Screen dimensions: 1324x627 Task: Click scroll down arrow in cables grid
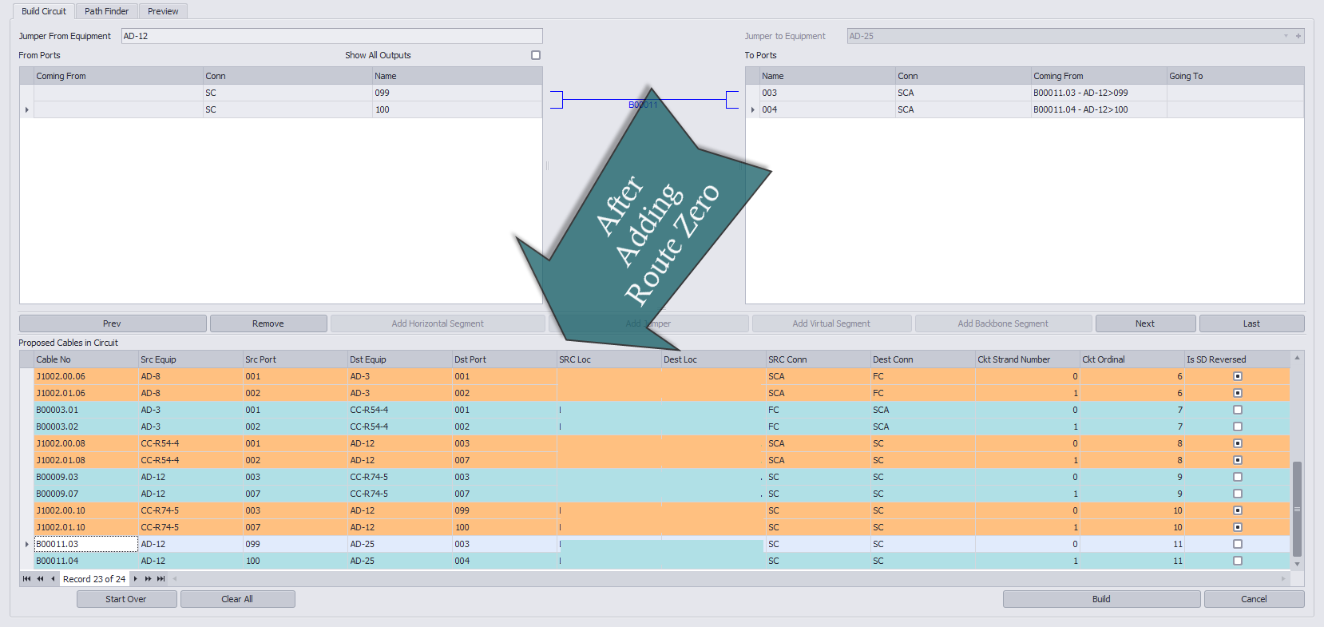point(1297,564)
